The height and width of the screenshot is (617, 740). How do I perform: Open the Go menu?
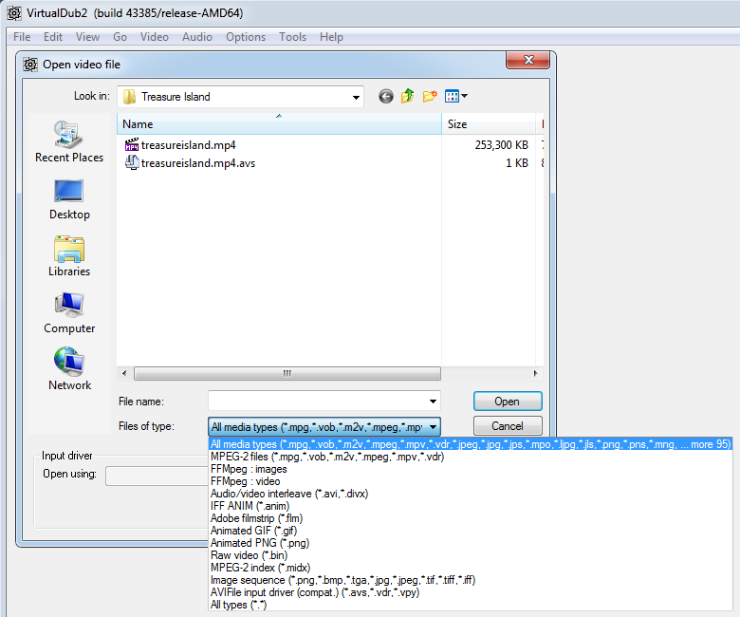(120, 37)
